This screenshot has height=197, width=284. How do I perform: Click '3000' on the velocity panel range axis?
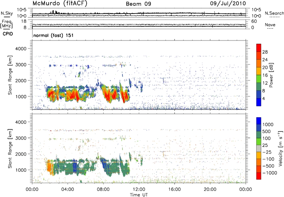[x=21, y=138]
